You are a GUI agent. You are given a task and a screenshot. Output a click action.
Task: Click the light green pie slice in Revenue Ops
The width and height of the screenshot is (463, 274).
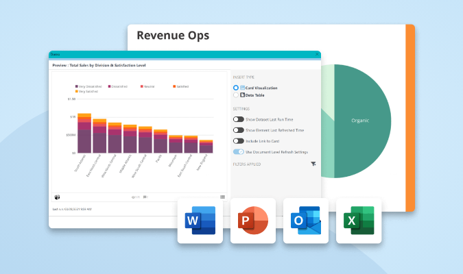[327, 88]
